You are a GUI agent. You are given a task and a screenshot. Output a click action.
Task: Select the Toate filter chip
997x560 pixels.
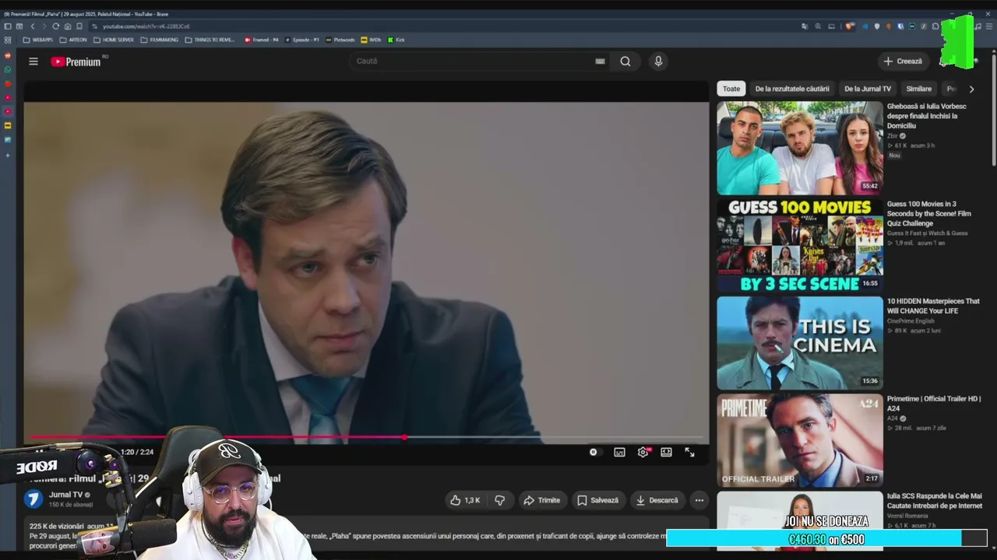731,89
